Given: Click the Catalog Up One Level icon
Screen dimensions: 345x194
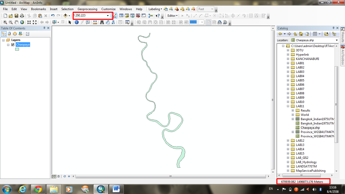Looking at the screenshot, I should (x=295, y=34).
